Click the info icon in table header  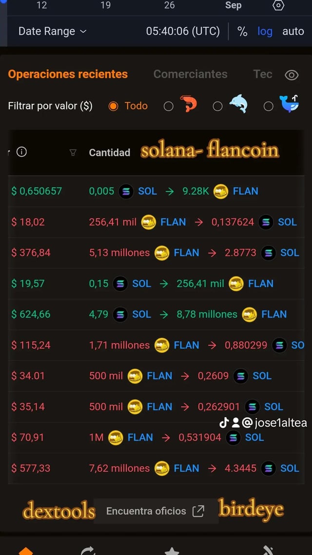pyautogui.click(x=21, y=152)
